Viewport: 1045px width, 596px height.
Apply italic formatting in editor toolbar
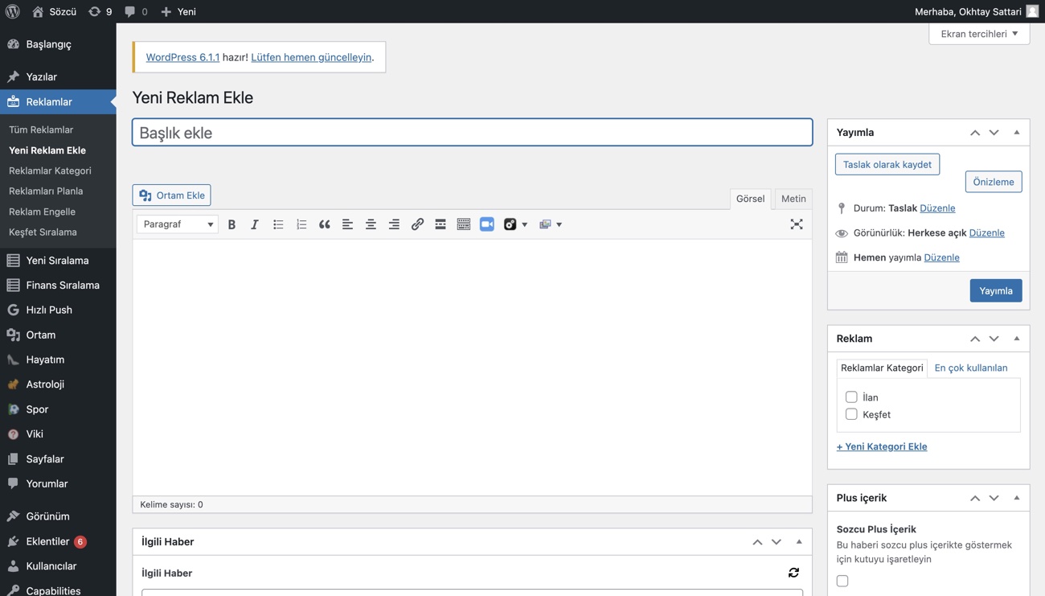[x=255, y=224]
